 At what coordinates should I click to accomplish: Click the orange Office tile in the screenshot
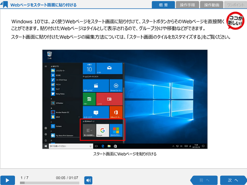click(x=116, y=112)
